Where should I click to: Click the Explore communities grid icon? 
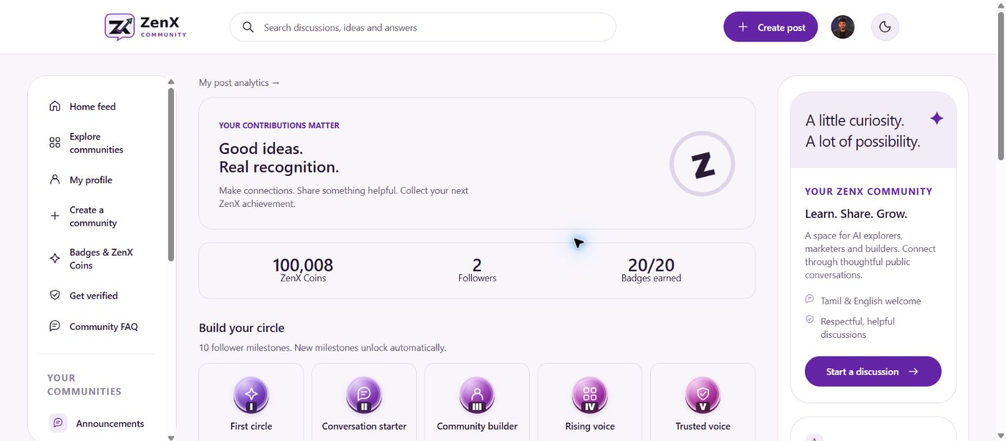[x=55, y=143]
